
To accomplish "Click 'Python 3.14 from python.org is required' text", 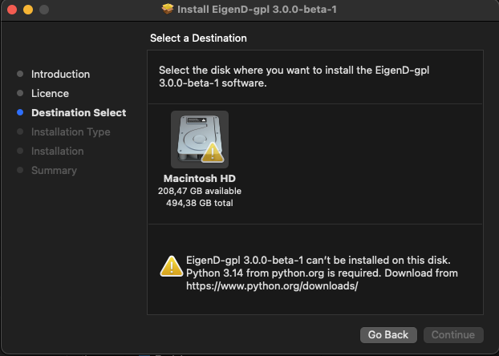I will click(x=283, y=273).
